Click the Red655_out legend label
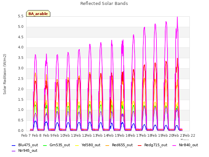The width and height of the screenshot is (209, 157). (x=122, y=145)
